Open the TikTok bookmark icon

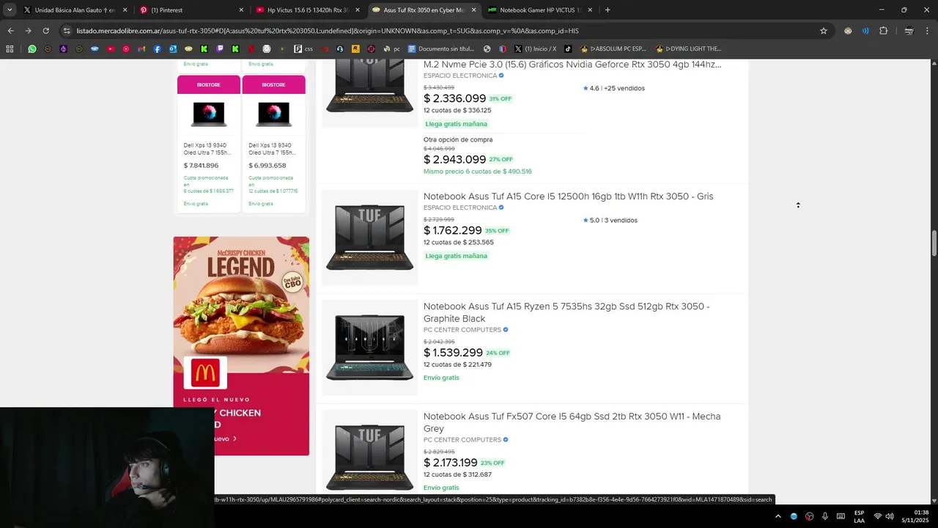tap(568, 49)
